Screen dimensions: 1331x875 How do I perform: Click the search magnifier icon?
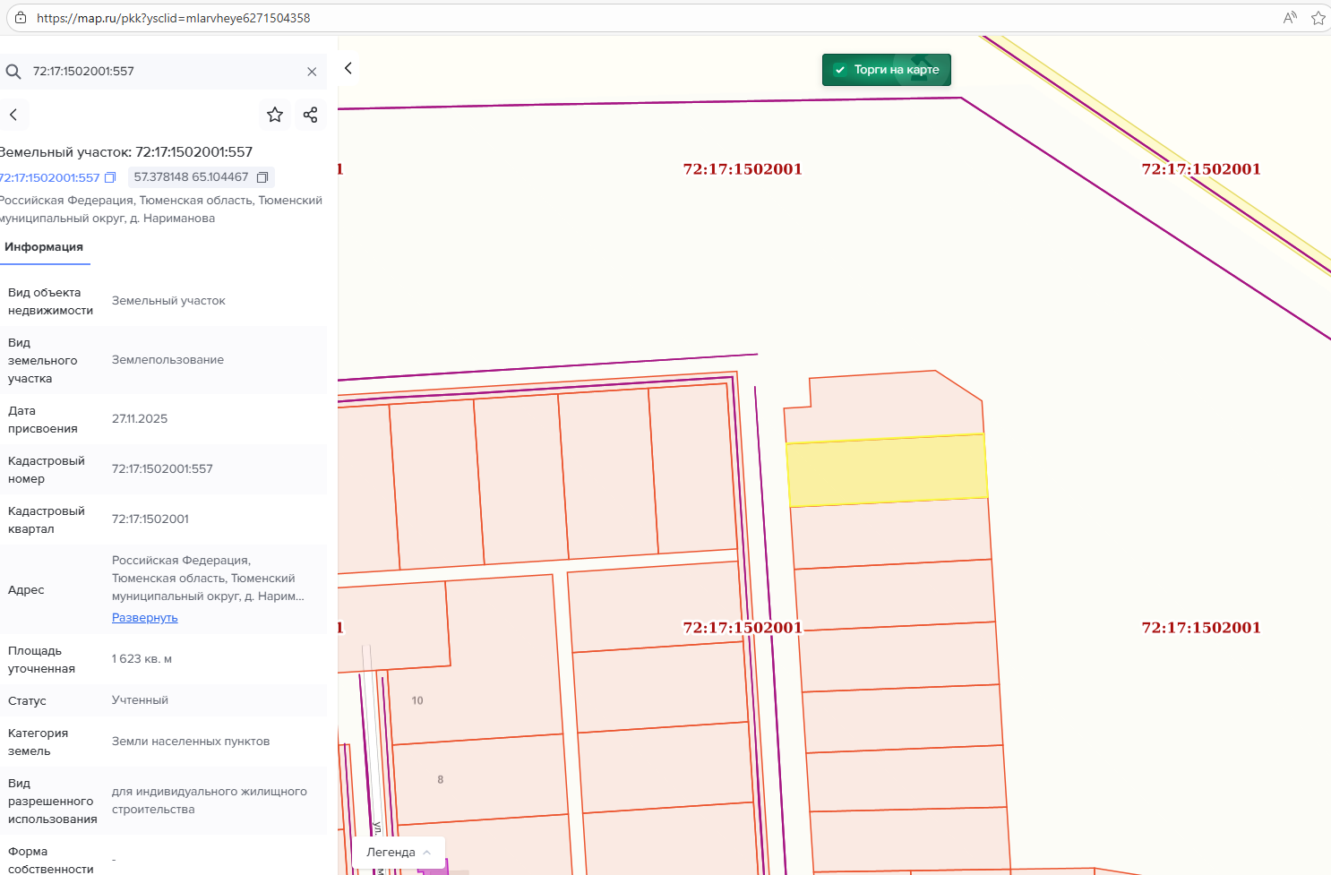[x=13, y=72]
